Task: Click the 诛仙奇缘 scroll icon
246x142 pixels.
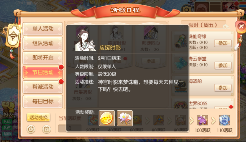Action: 181,41
